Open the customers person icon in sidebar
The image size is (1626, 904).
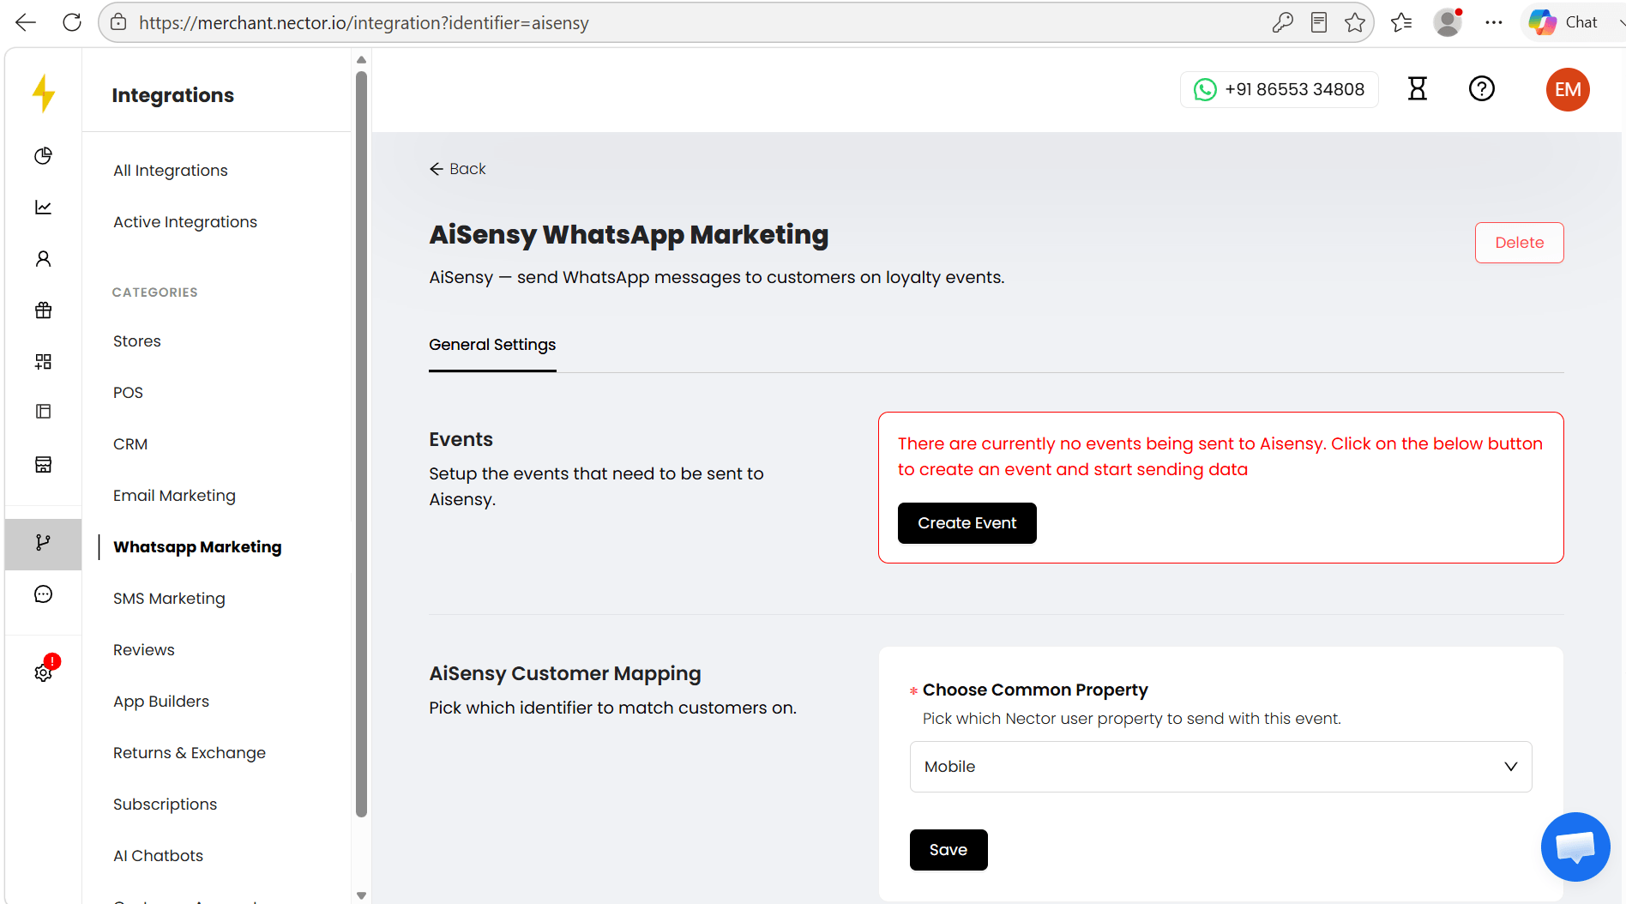click(x=43, y=258)
